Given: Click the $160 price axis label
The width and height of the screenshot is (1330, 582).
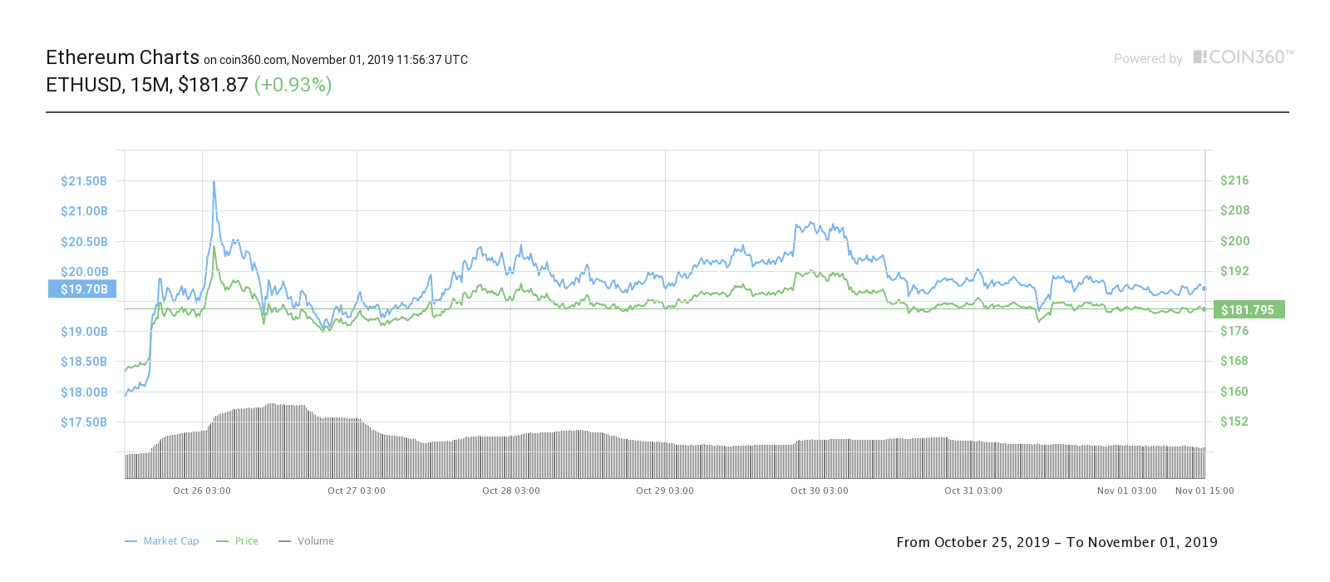Looking at the screenshot, I should tap(1234, 392).
